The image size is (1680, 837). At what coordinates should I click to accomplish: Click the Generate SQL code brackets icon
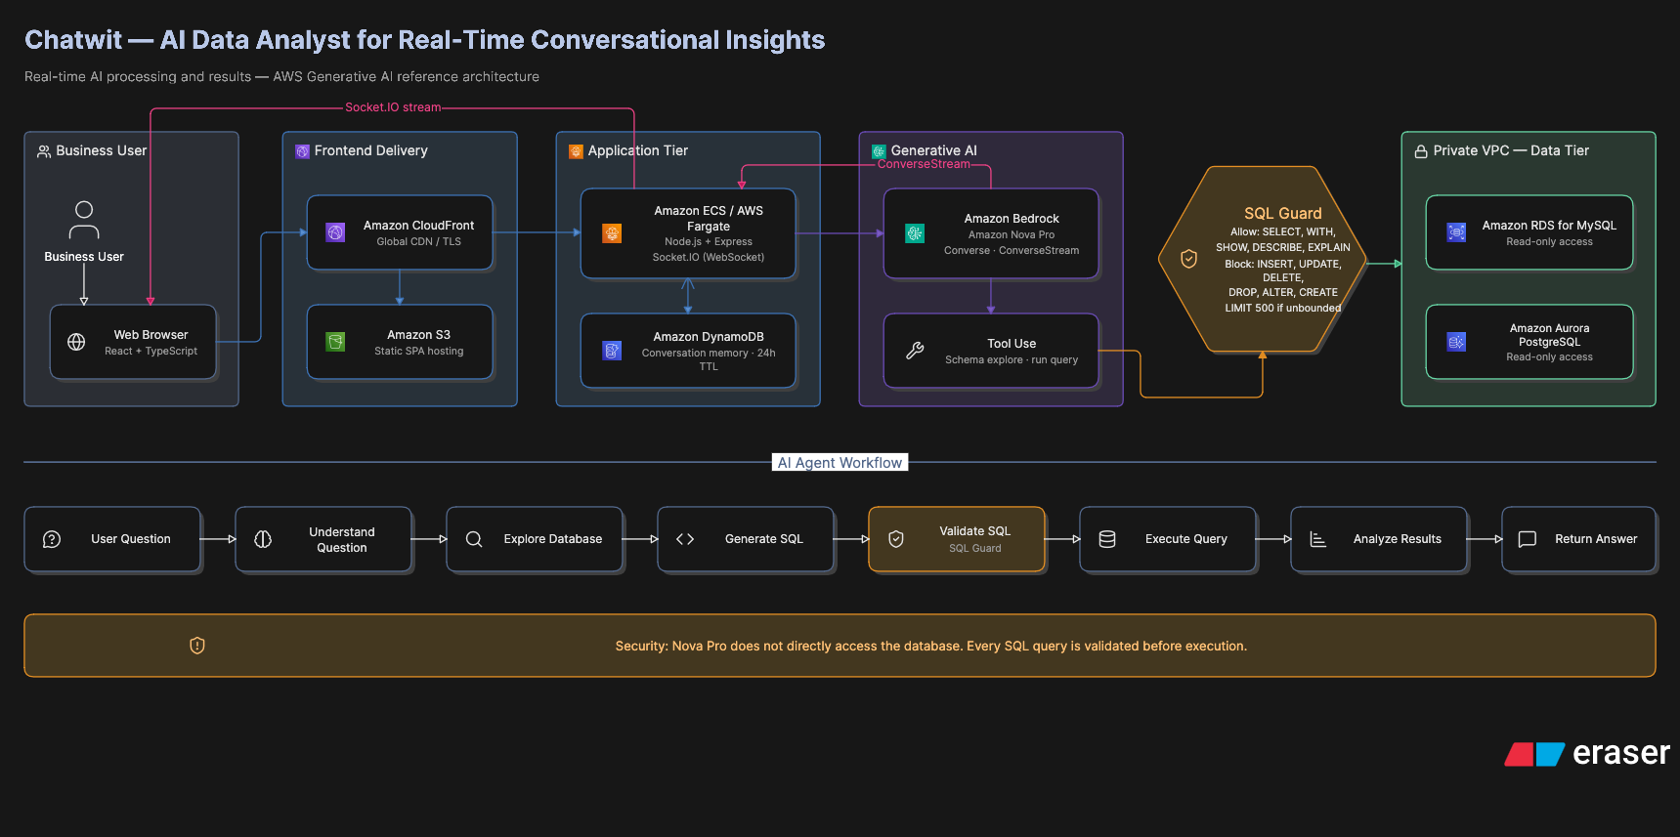(685, 539)
